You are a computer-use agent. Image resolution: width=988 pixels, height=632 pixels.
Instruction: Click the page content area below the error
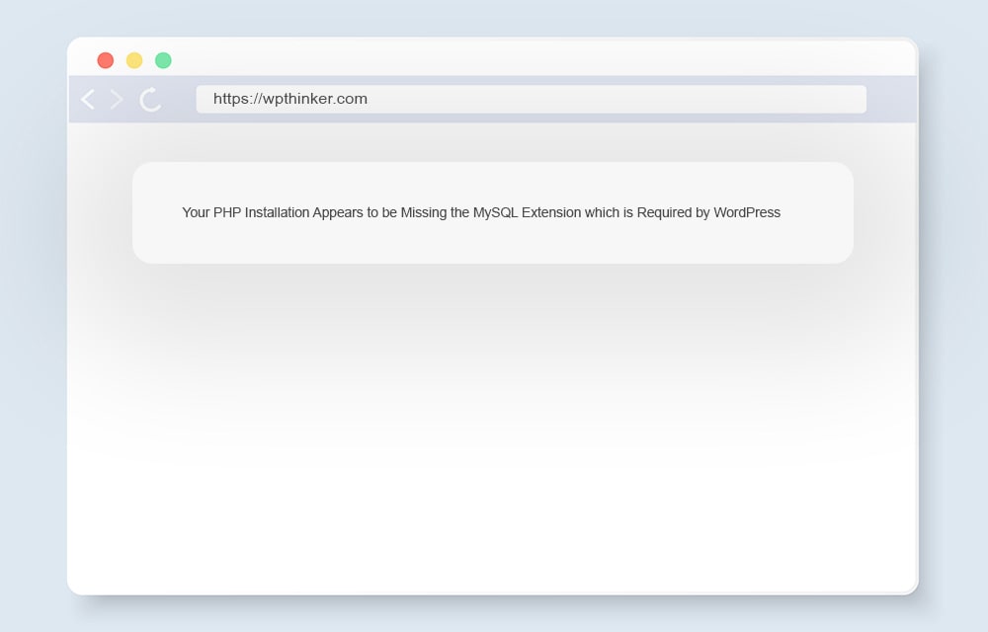pyautogui.click(x=494, y=415)
